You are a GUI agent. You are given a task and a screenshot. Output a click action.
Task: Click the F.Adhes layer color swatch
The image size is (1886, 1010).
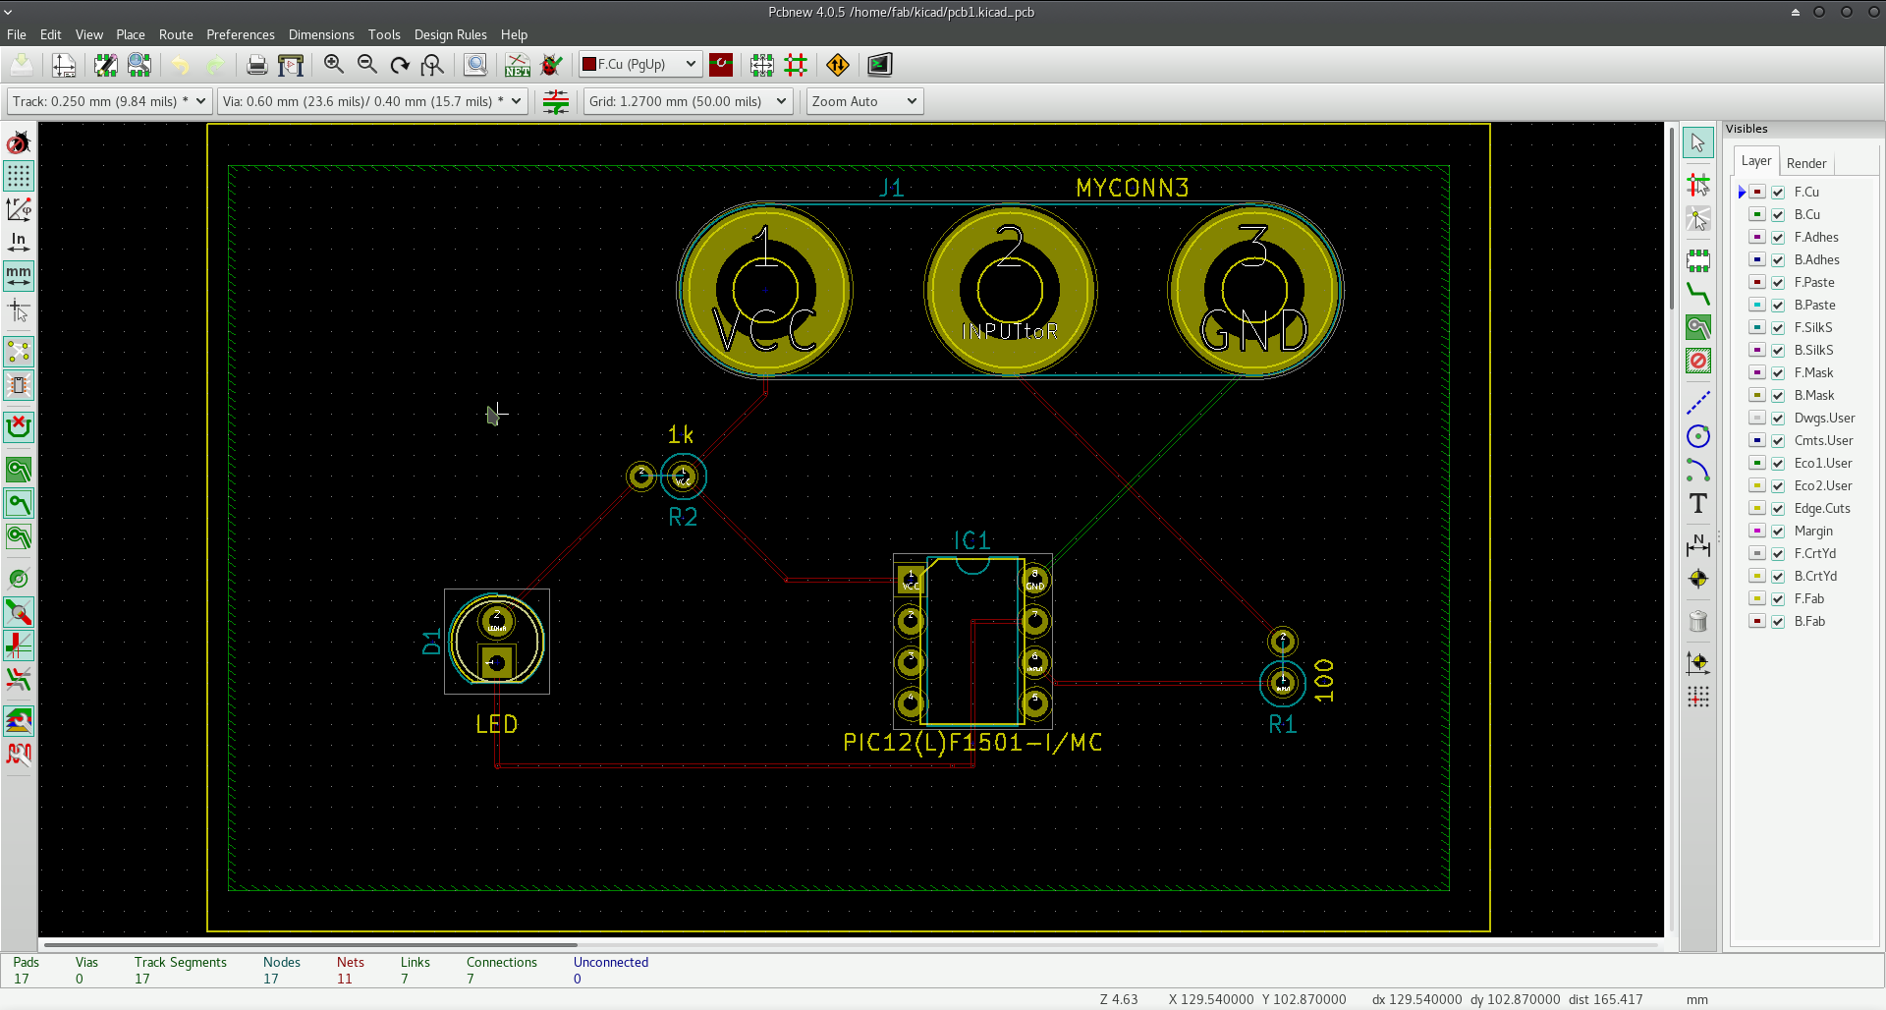[1757, 238]
